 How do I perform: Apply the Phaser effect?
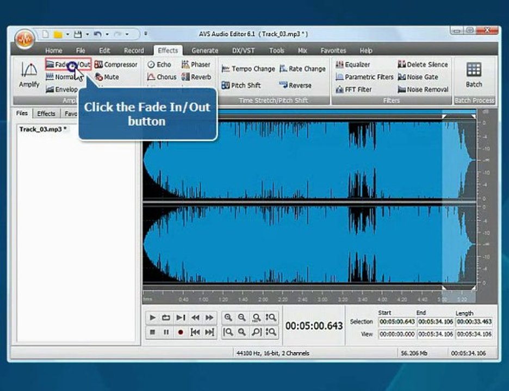196,65
